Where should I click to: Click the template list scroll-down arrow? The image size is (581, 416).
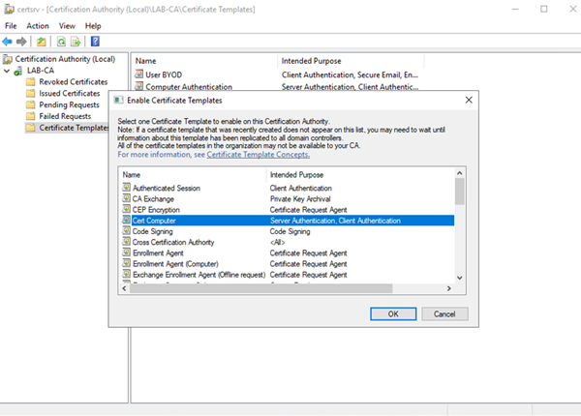460,277
